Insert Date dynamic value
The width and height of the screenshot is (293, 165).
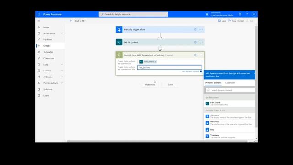click(229, 130)
